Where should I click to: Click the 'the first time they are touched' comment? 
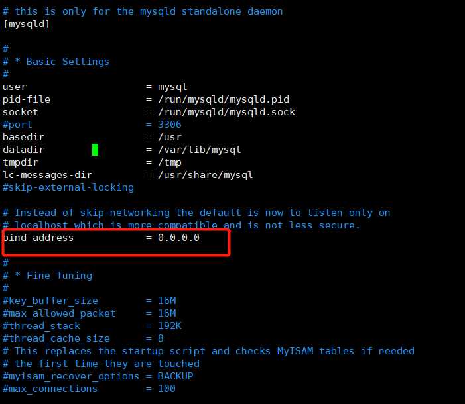click(101, 364)
